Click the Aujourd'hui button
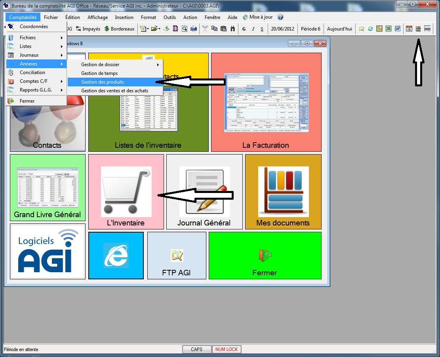 339,29
